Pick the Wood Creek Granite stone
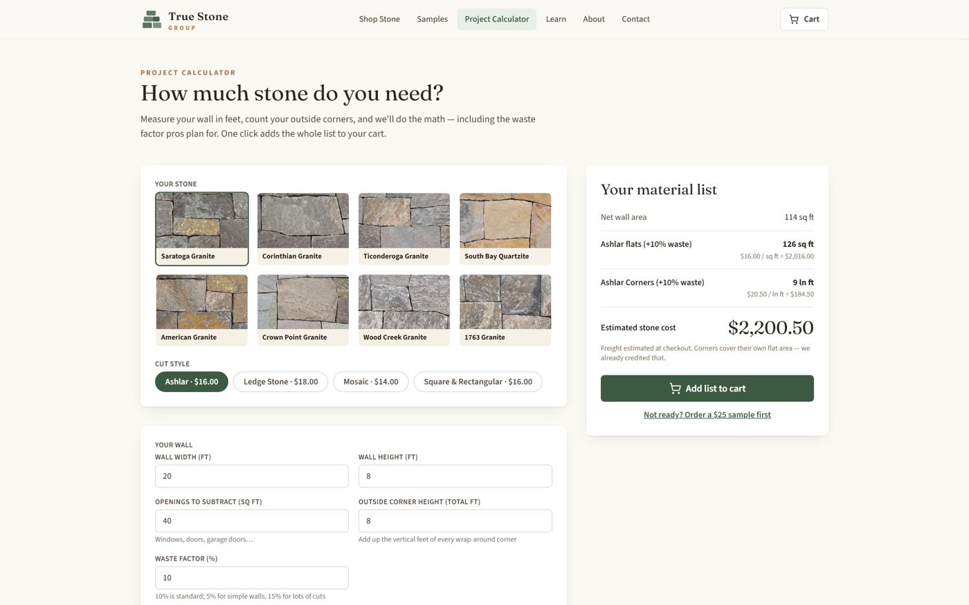This screenshot has width=969, height=605. coord(404,310)
